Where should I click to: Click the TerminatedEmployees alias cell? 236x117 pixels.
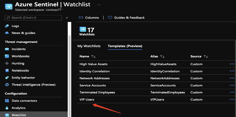pyautogui.click(x=168, y=92)
